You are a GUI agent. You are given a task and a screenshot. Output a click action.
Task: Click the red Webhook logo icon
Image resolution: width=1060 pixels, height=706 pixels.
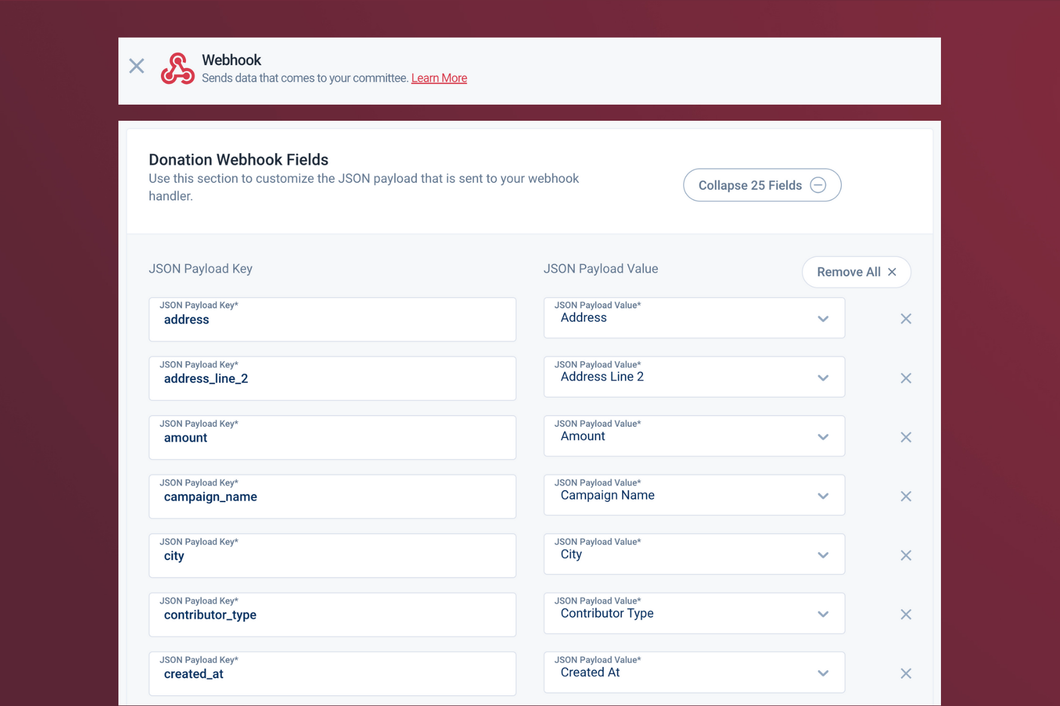click(177, 69)
